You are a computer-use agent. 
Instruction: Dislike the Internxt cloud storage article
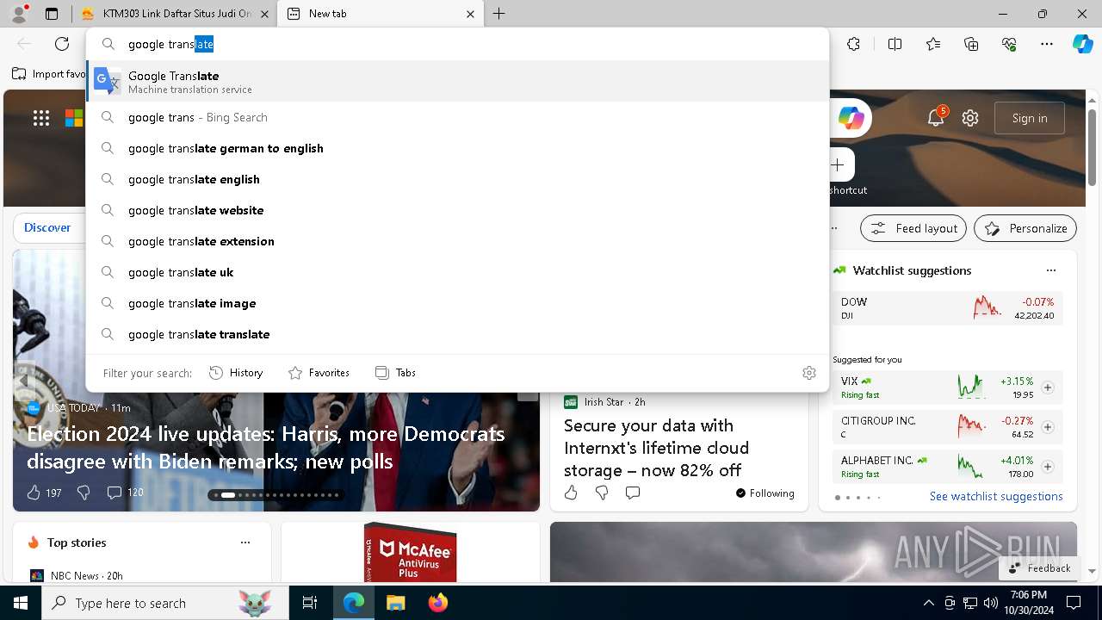pyautogui.click(x=602, y=493)
